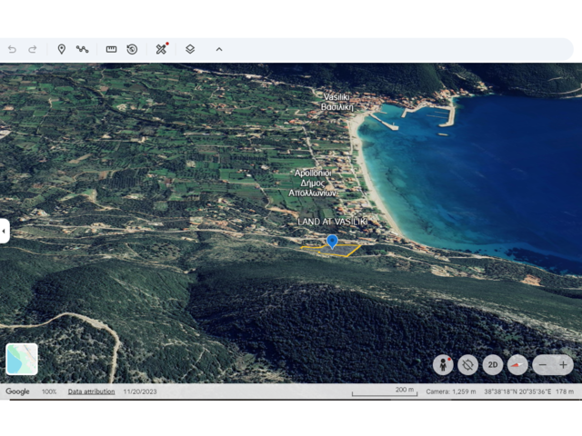
Task: Click the map style thumbnail
Action: tap(22, 359)
